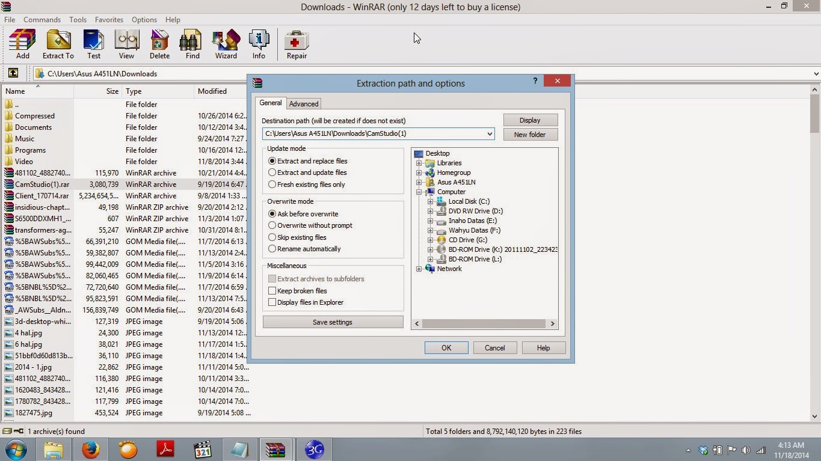Viewport: 821px width, 461px height.
Task: Expand Local Disk (C:) node
Action: 430,201
